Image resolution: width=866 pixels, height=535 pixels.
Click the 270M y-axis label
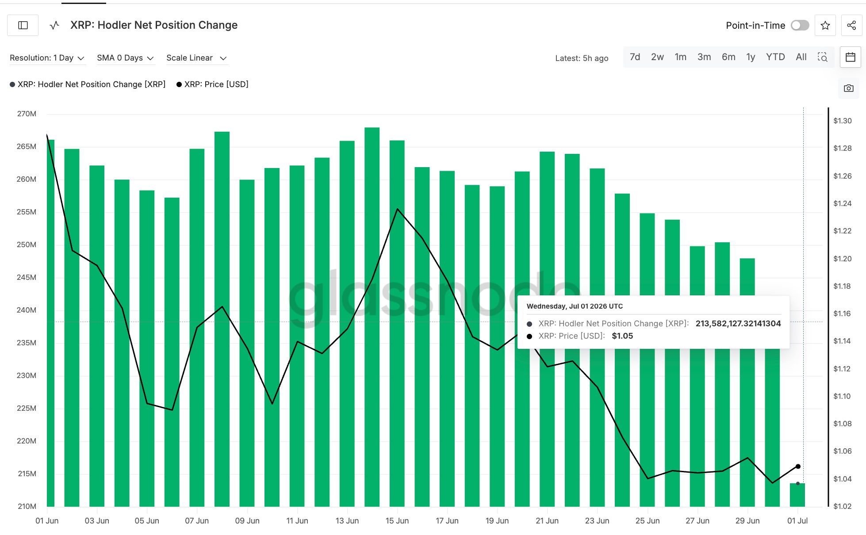(27, 114)
